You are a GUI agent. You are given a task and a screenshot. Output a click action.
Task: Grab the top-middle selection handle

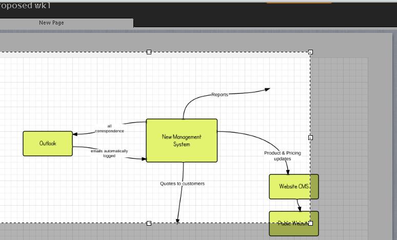(x=149, y=52)
